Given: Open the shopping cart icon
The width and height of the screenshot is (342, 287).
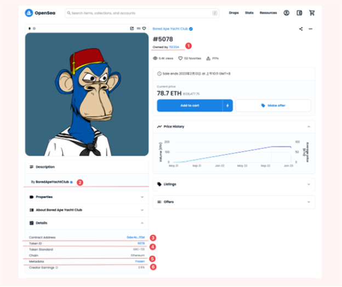Looking at the screenshot, I should (x=312, y=13).
